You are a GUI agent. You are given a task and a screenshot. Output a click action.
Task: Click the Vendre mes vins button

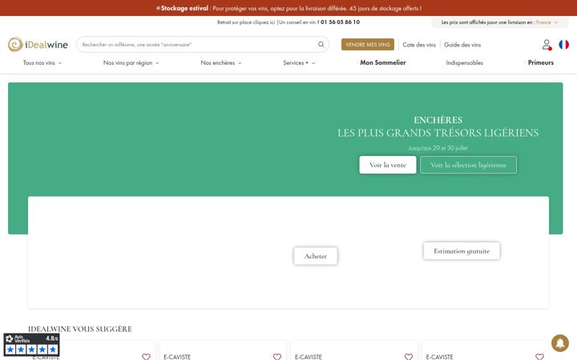(368, 45)
